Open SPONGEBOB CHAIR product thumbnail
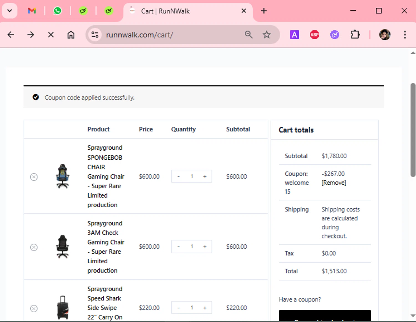This screenshot has width=416, height=322. 63,176
